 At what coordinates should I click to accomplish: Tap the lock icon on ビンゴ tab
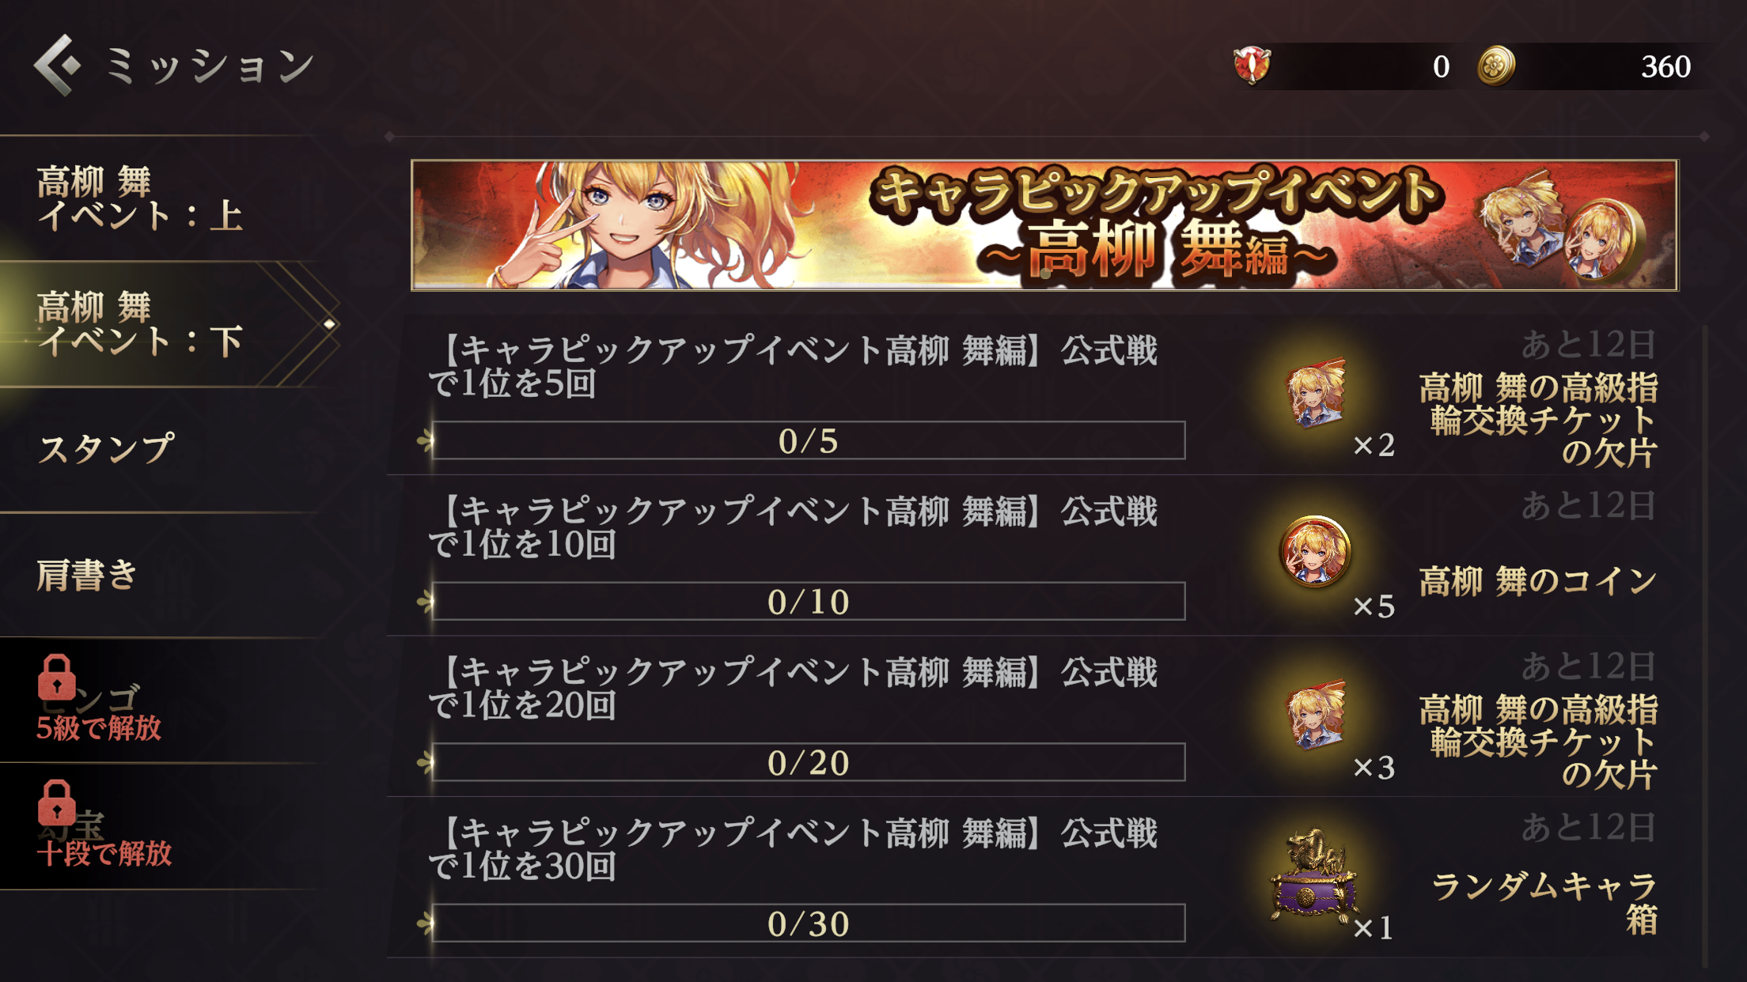point(57,678)
